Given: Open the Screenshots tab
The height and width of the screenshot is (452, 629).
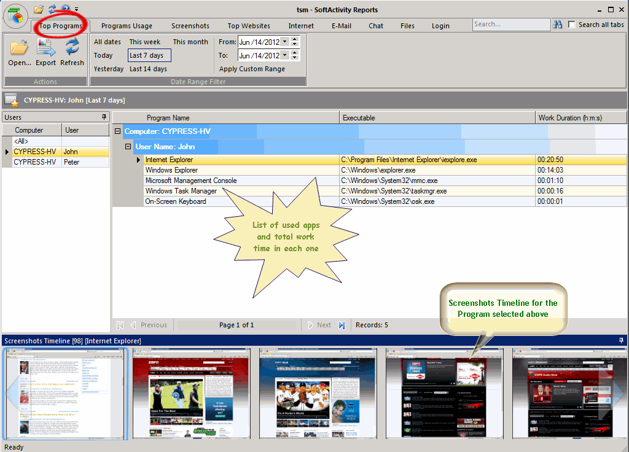Looking at the screenshot, I should (190, 26).
